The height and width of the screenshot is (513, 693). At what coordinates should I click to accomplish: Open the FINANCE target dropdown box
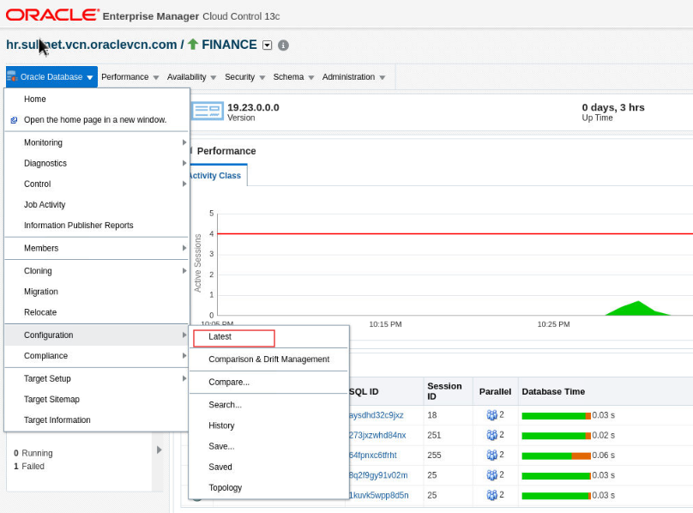tap(267, 45)
